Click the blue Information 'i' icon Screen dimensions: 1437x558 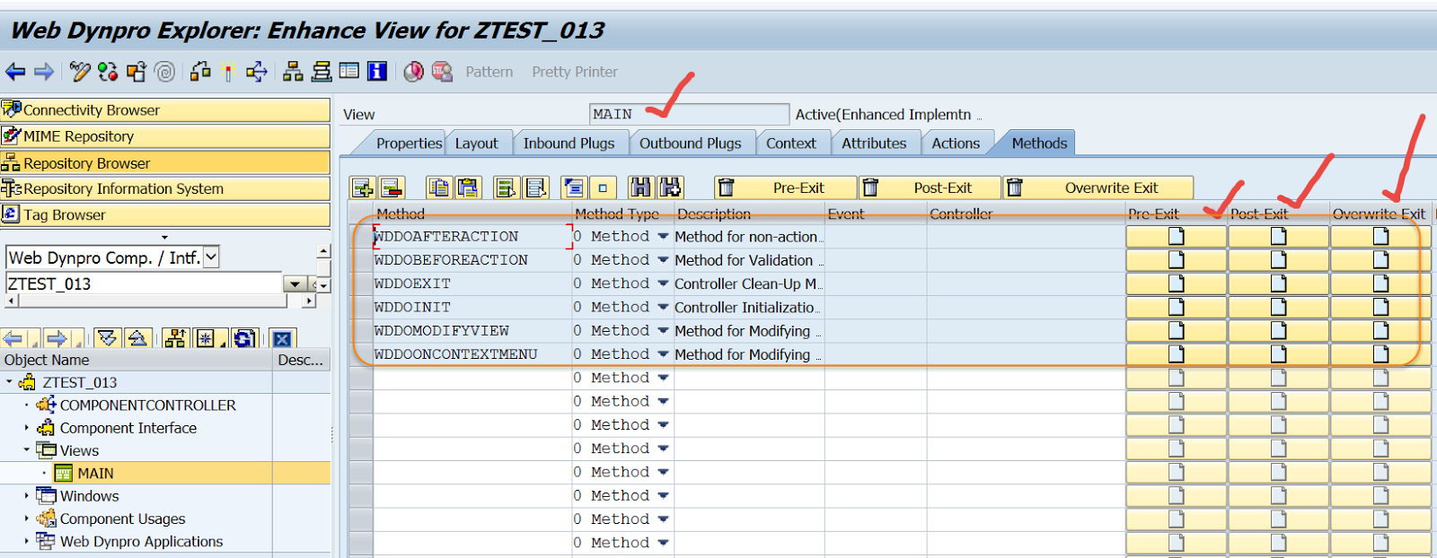tap(377, 72)
